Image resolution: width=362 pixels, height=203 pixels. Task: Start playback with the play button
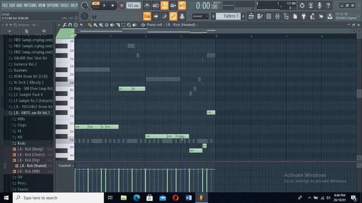coord(104,6)
